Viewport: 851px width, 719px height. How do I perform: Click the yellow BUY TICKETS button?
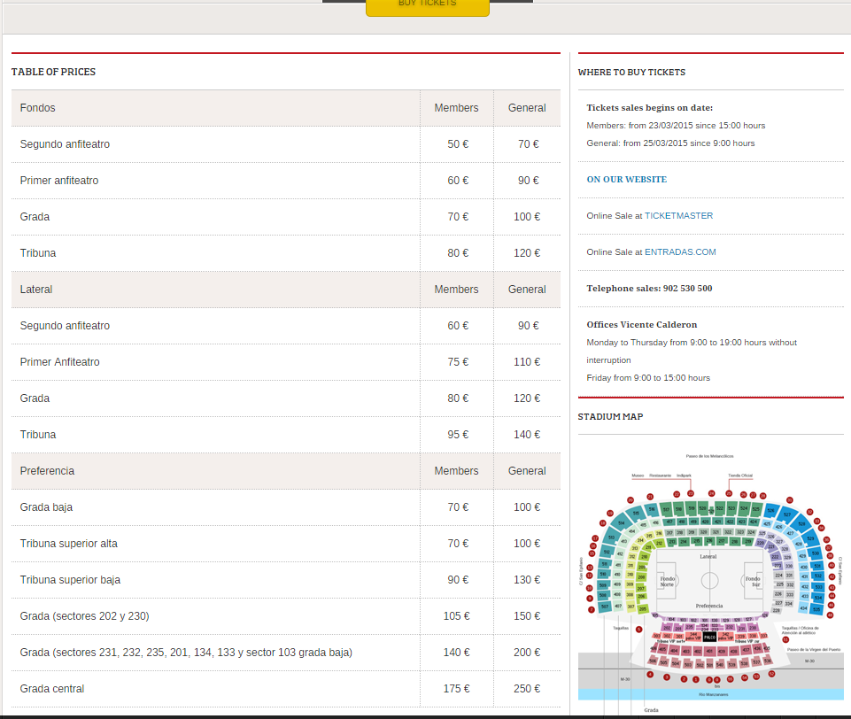point(428,6)
